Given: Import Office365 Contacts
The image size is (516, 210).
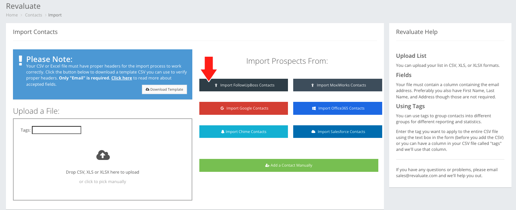Looking at the screenshot, I should pyautogui.click(x=338, y=108).
